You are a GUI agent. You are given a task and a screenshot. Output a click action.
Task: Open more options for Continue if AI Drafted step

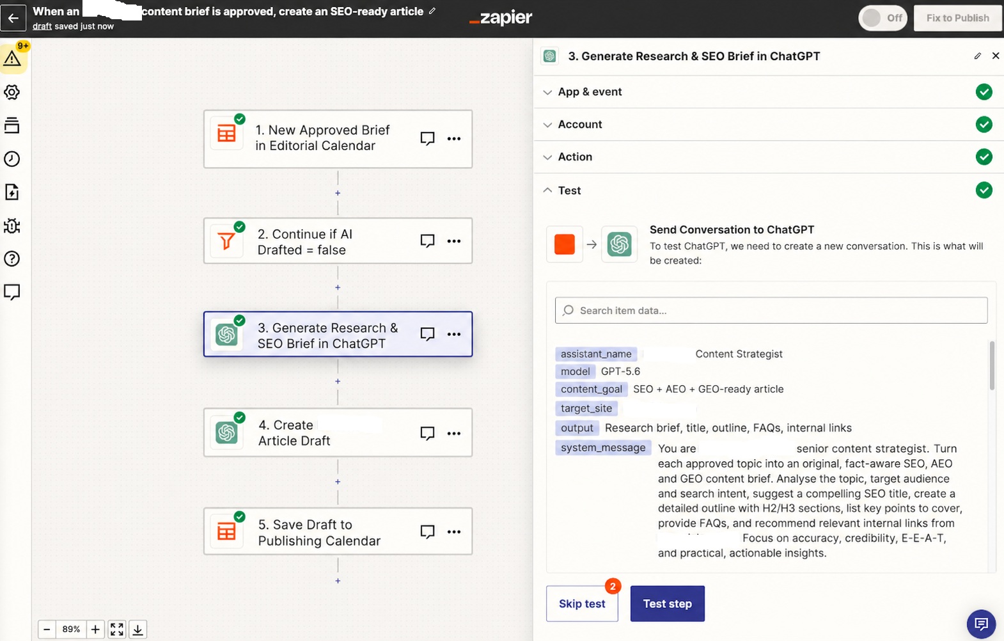(454, 241)
